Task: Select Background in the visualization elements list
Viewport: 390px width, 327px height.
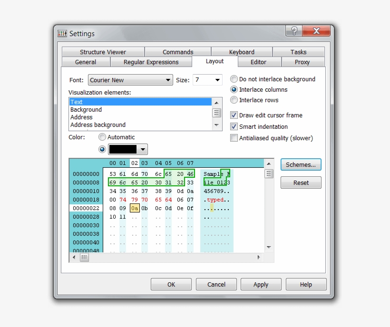Action: pos(86,109)
